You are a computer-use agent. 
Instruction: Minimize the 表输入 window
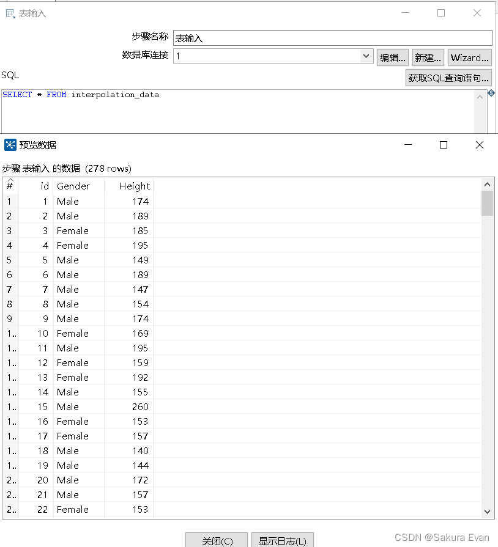click(x=406, y=13)
